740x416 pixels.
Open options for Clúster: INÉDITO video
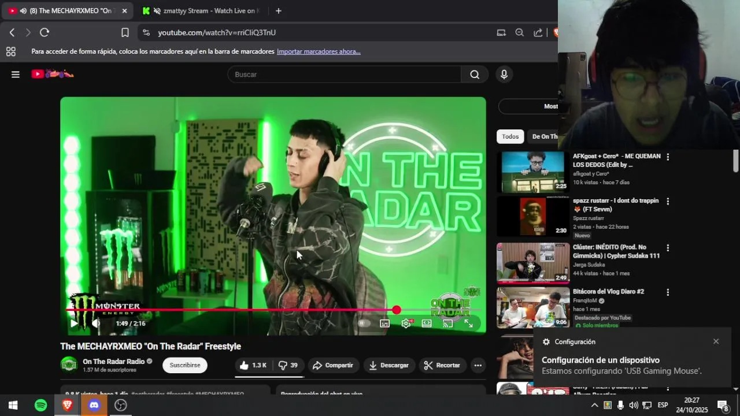click(668, 247)
